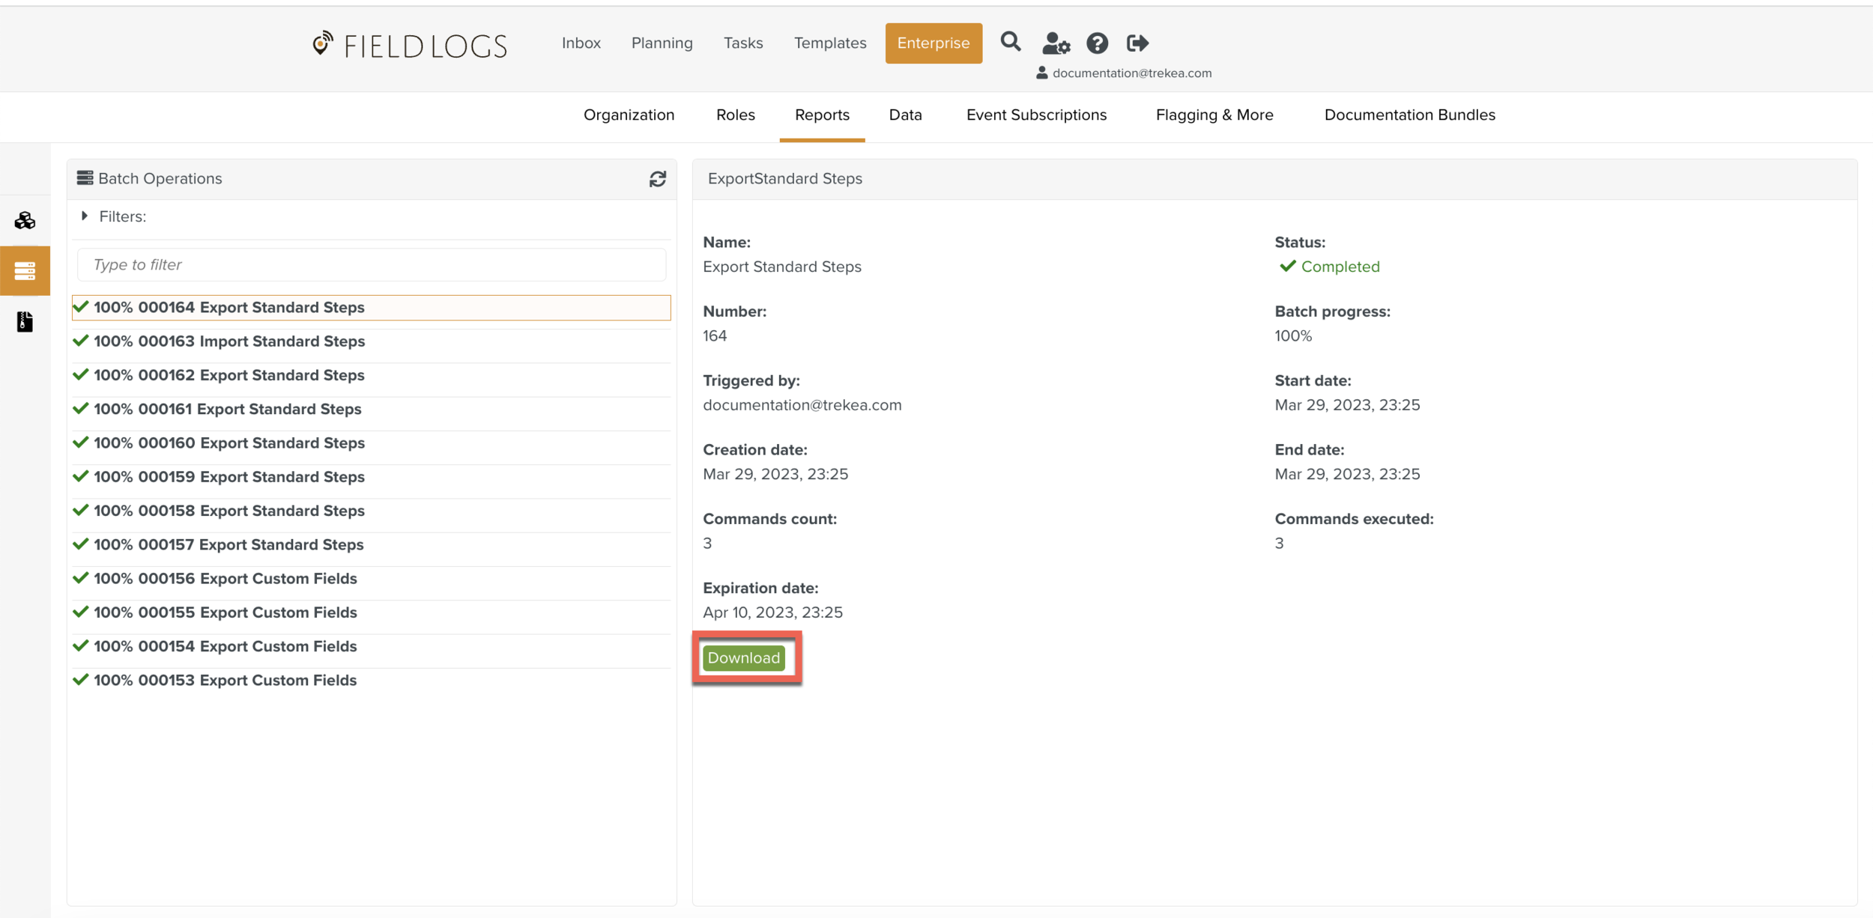Open the cubes sidebar icon
Viewport: 1873px width, 918px height.
coord(25,220)
